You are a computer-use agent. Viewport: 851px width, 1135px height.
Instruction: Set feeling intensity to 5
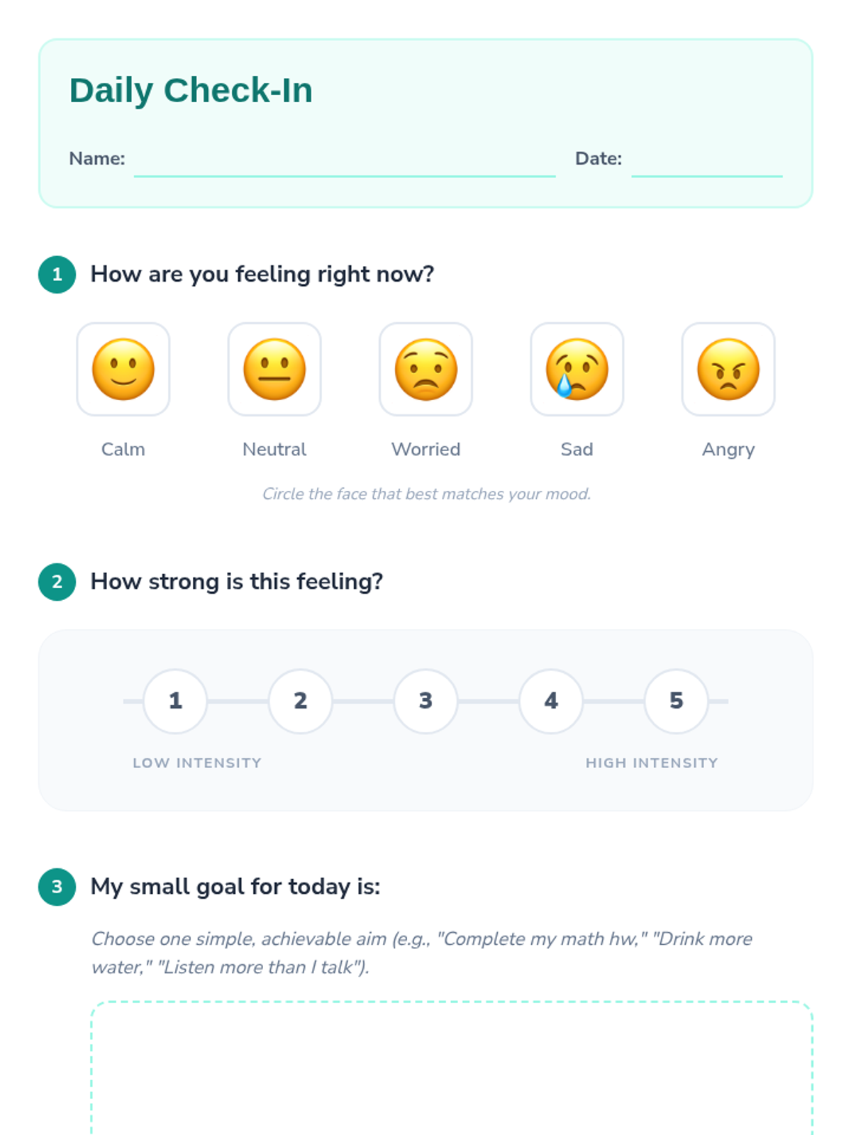[676, 701]
